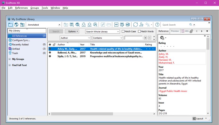Select Recently Added group

click(x=27, y=45)
